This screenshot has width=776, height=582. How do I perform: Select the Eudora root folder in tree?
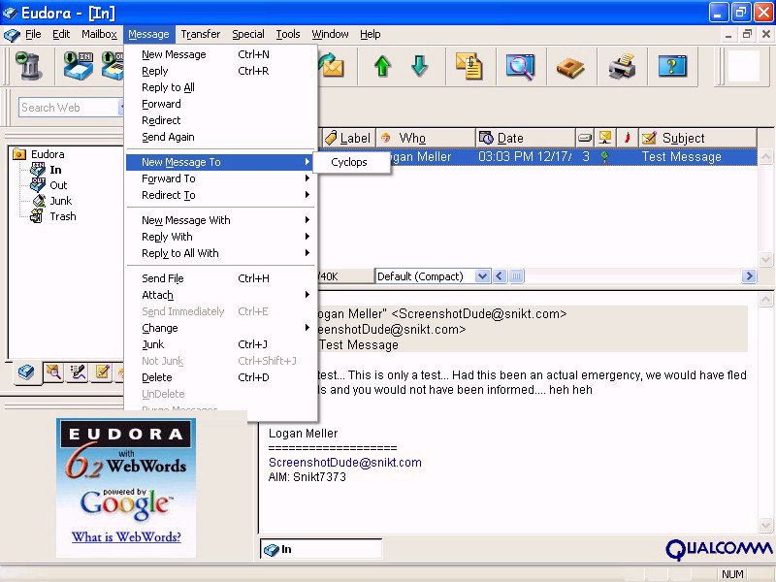pyautogui.click(x=48, y=154)
